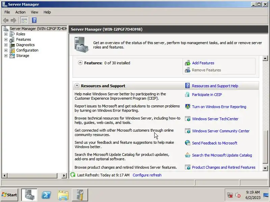Click the Diagnostics icon in the tree

point(12,45)
